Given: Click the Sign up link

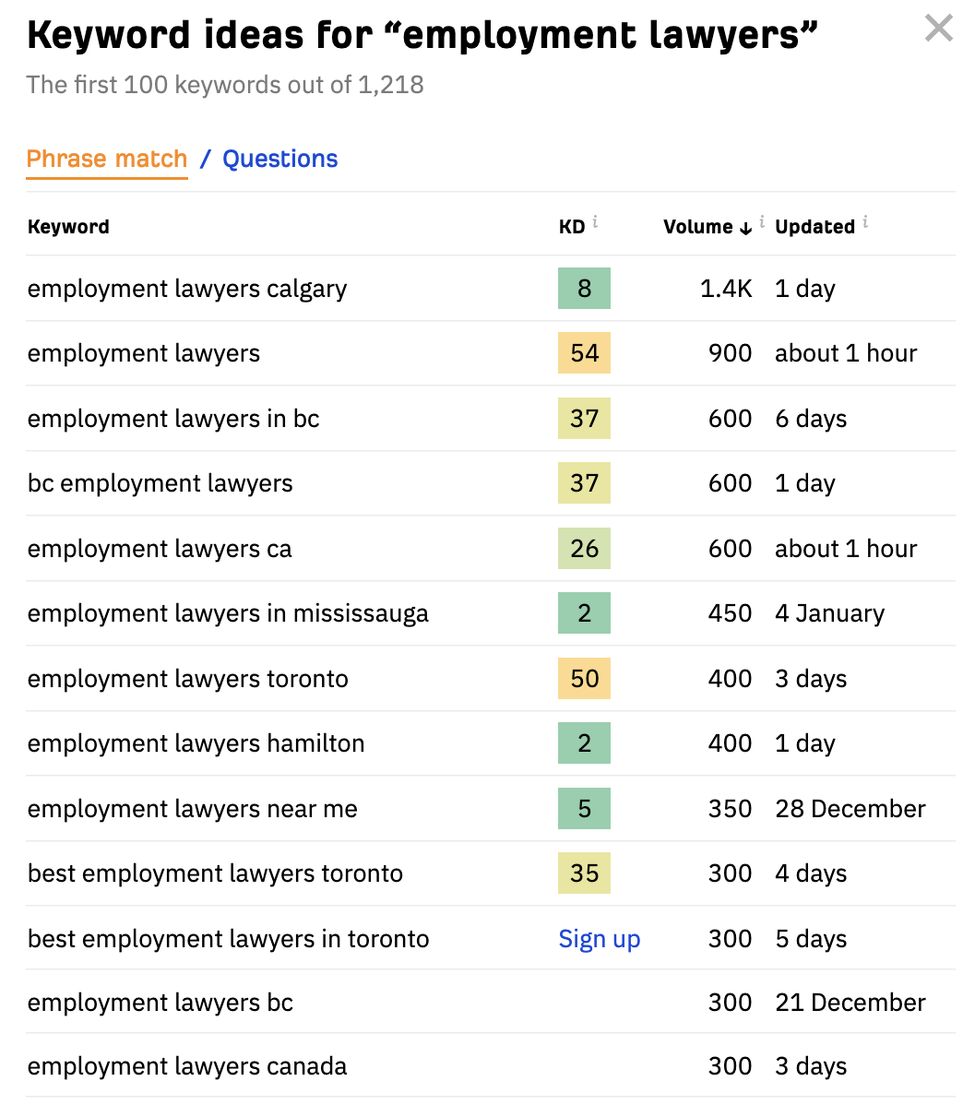Looking at the screenshot, I should pos(599,939).
